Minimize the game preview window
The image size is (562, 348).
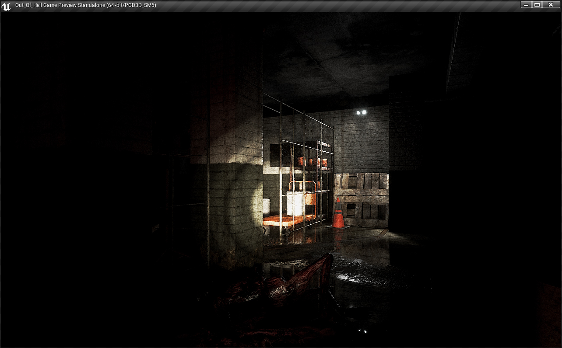coord(527,5)
